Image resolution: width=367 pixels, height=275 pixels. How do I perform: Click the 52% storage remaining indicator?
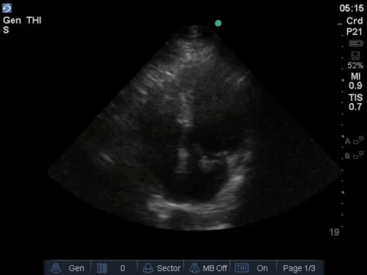click(356, 66)
